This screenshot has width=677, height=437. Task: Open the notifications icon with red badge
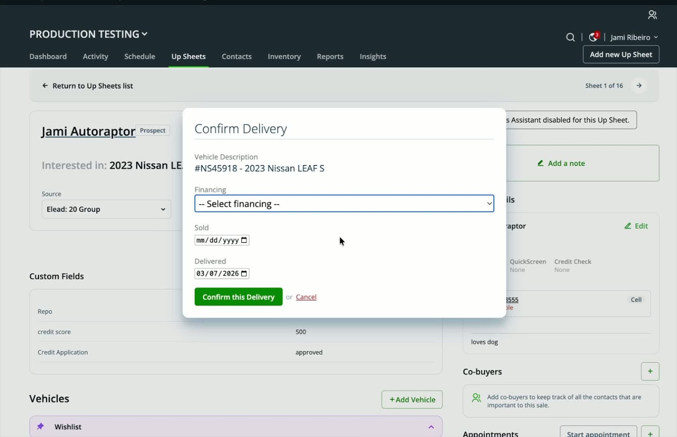coord(593,37)
